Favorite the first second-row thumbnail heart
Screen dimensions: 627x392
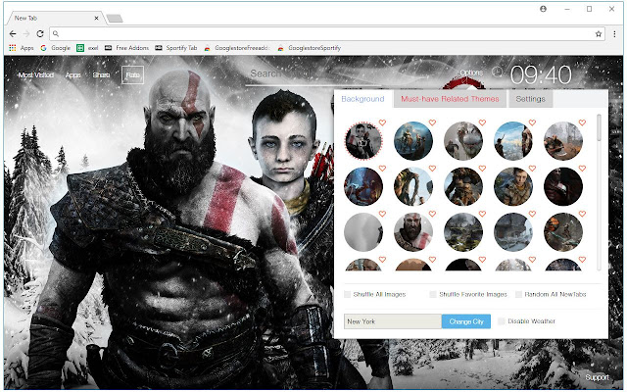[382, 169]
